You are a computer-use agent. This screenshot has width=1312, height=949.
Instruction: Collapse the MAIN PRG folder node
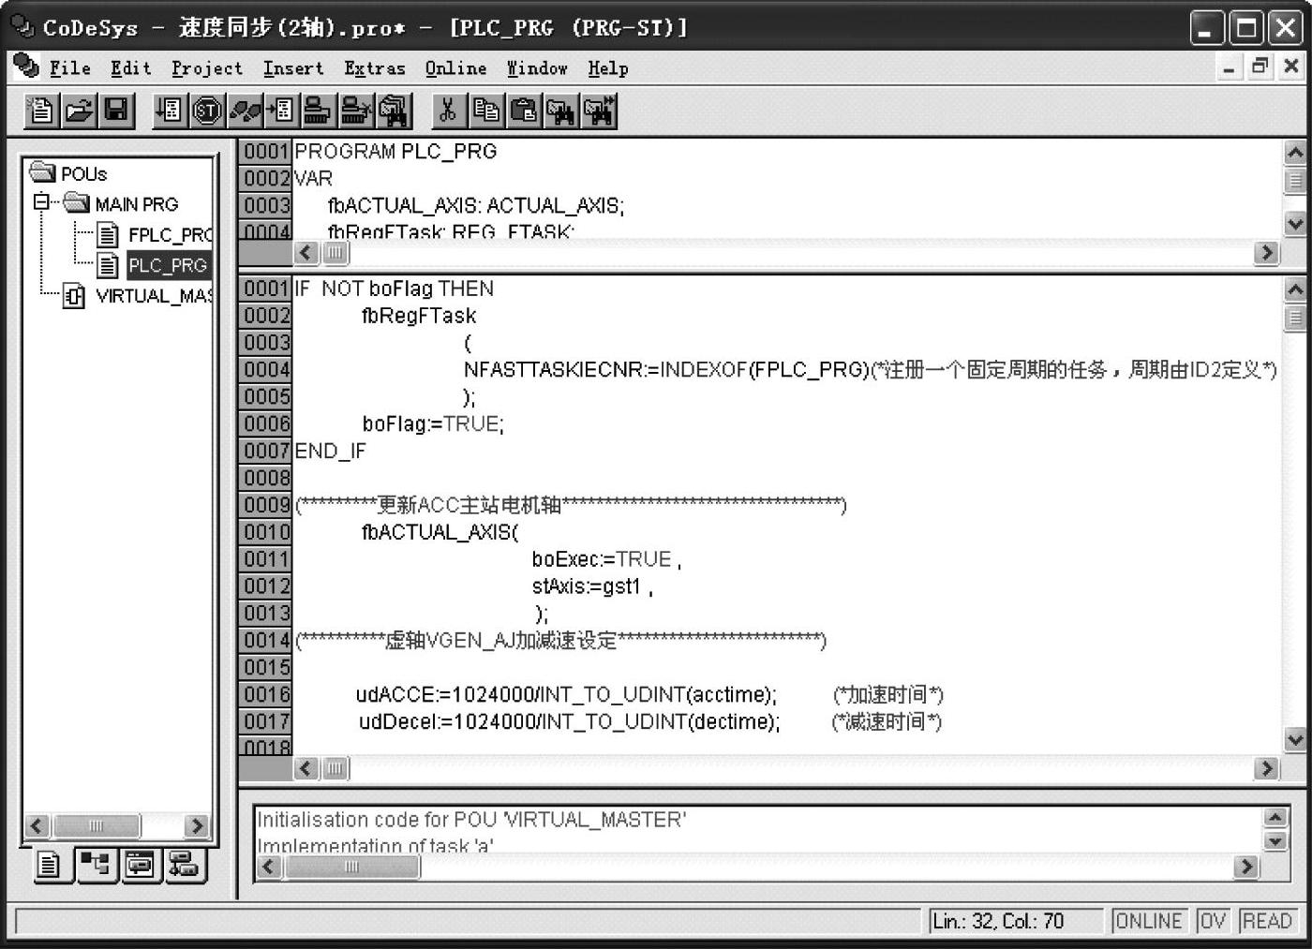41,201
